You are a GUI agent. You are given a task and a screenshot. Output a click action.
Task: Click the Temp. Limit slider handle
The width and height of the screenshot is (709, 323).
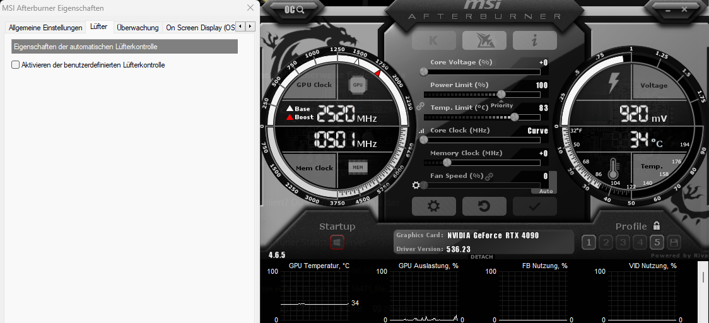(x=514, y=117)
